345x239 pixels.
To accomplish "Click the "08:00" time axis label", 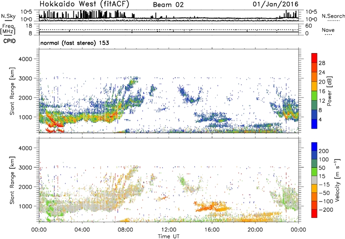I will [x=125, y=230].
